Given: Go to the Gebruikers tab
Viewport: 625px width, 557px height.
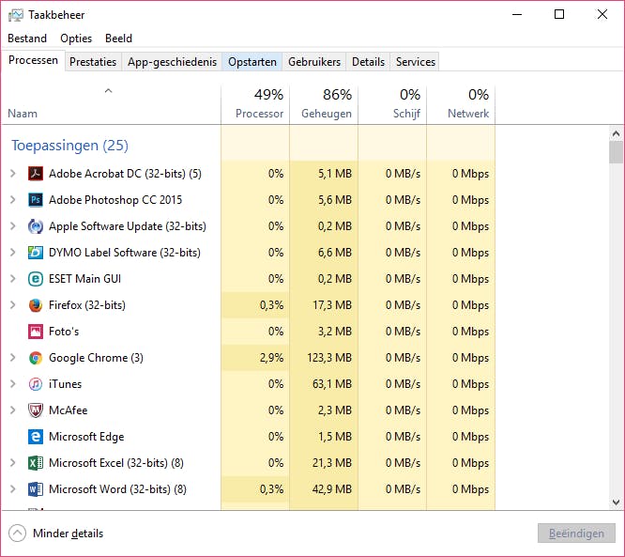Looking at the screenshot, I should [x=314, y=62].
